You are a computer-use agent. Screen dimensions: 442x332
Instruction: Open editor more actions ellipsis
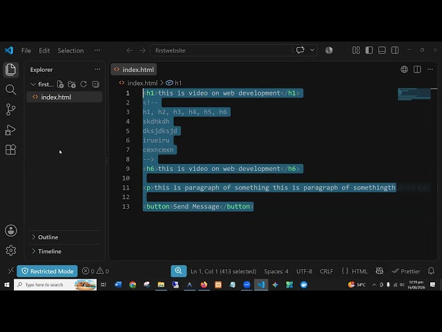pos(430,69)
